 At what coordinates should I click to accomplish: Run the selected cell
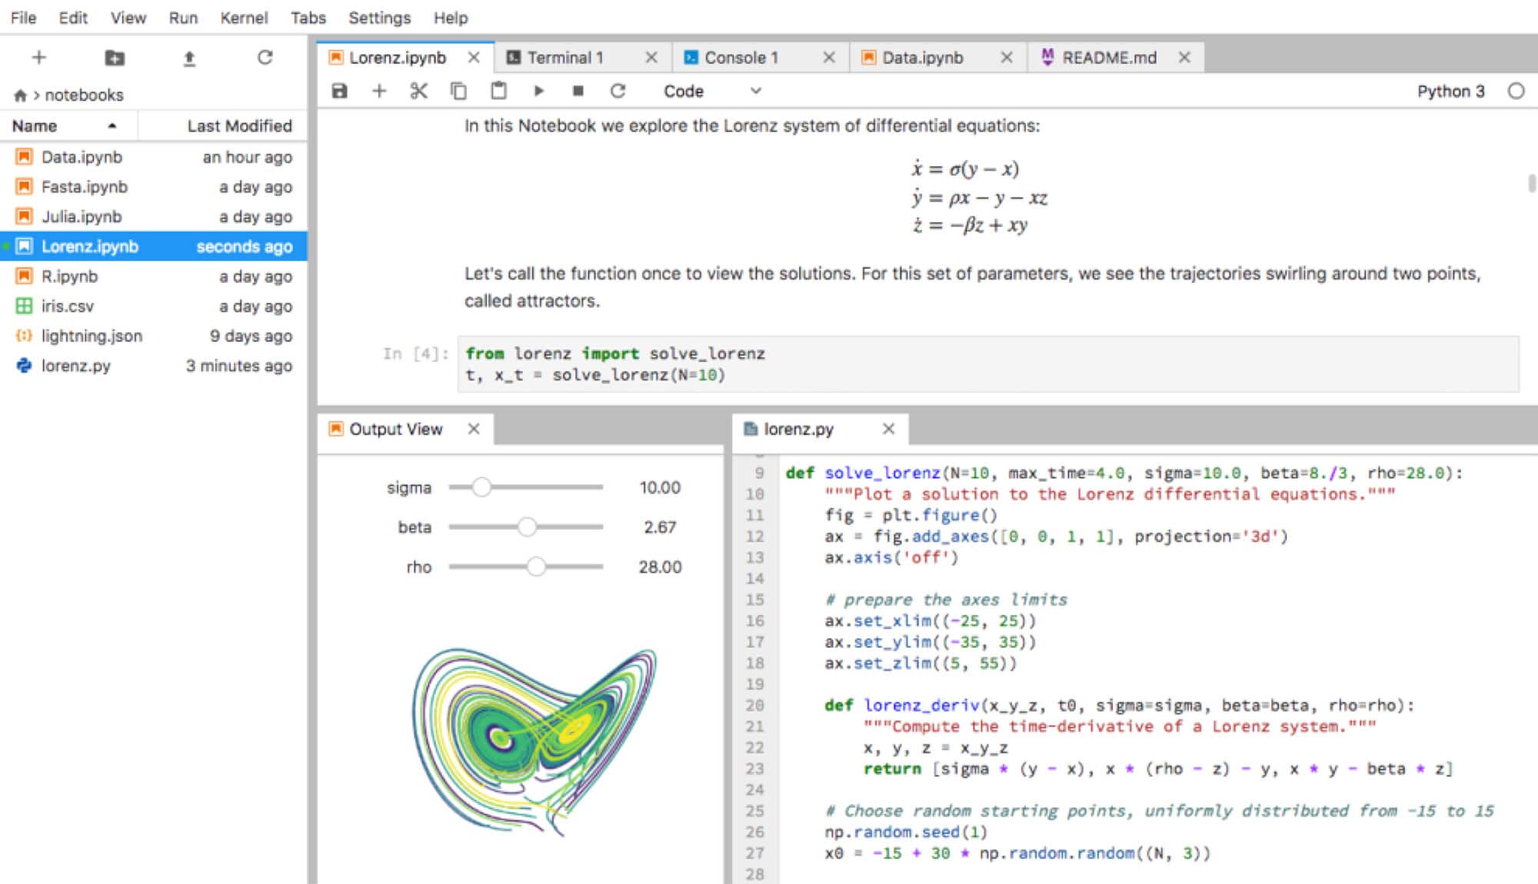coord(538,91)
